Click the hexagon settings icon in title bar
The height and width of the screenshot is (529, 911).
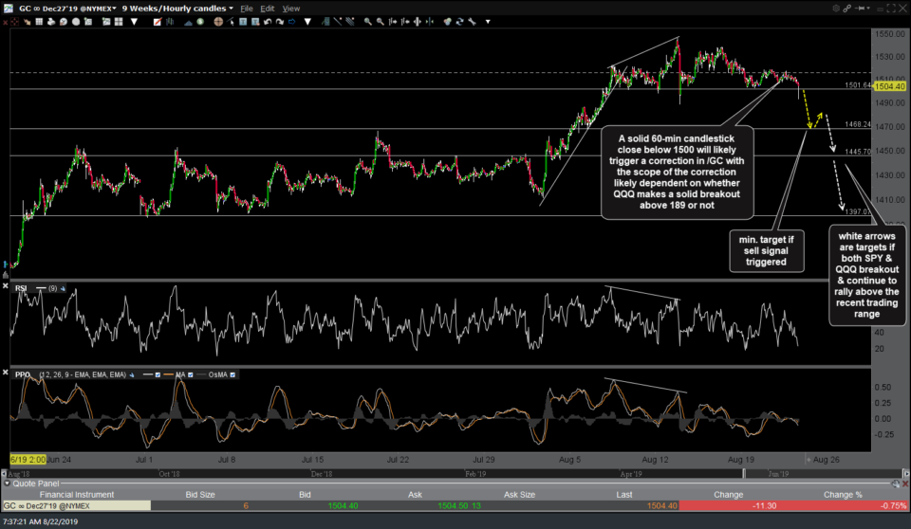point(836,9)
